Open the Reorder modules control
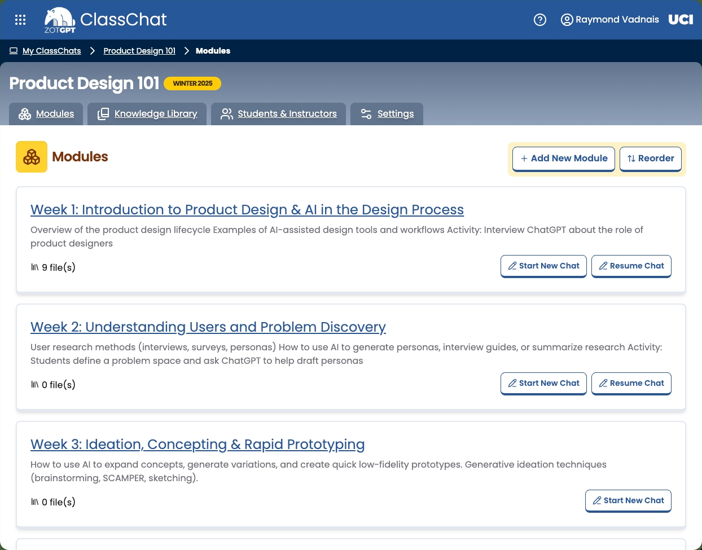 point(651,159)
